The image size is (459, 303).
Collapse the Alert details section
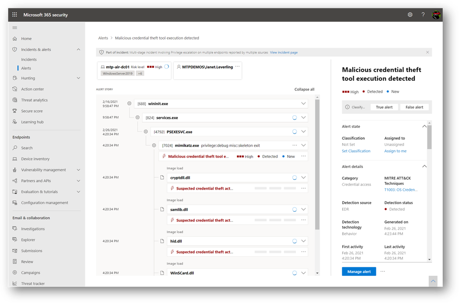tap(424, 166)
